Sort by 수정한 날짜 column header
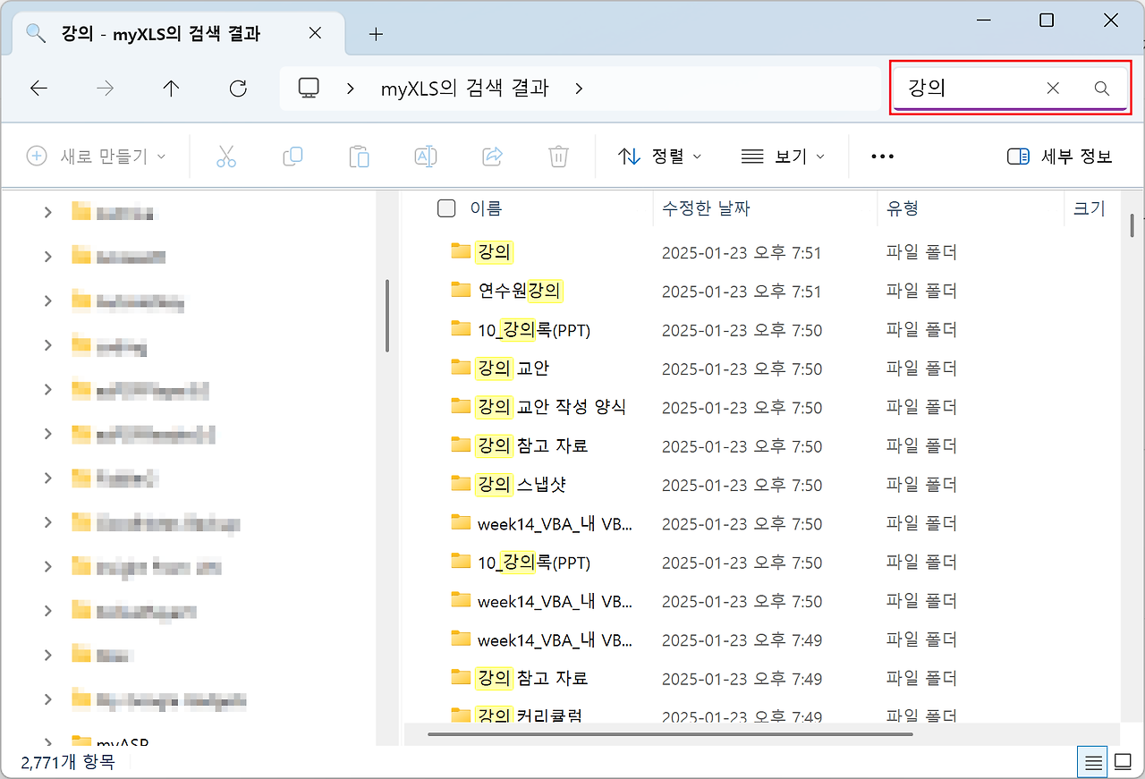This screenshot has height=779, width=1145. point(706,208)
